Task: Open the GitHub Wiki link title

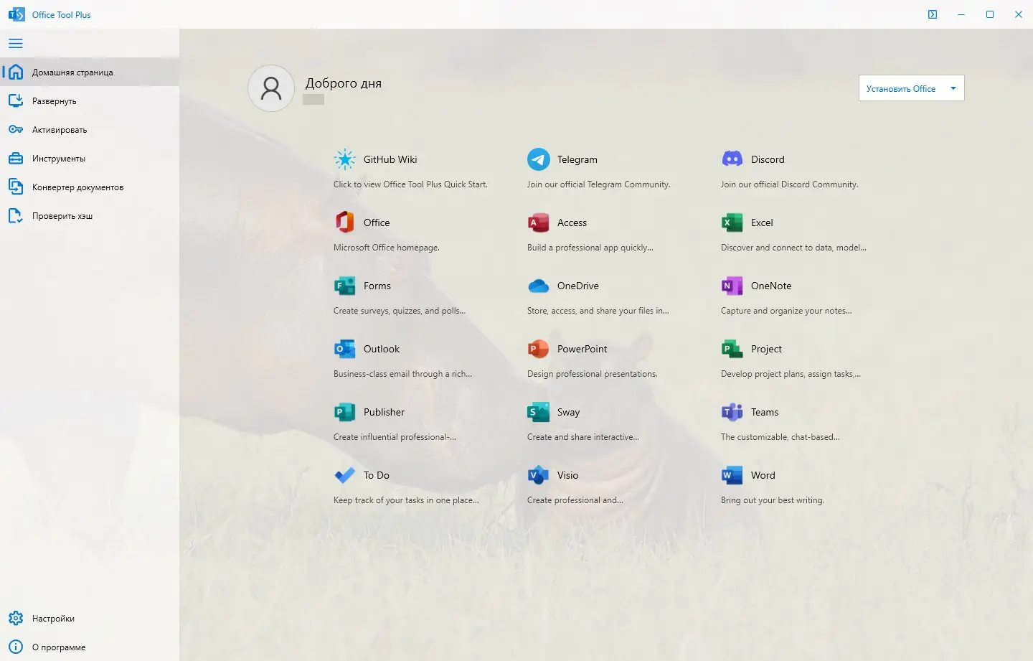Action: [x=390, y=159]
